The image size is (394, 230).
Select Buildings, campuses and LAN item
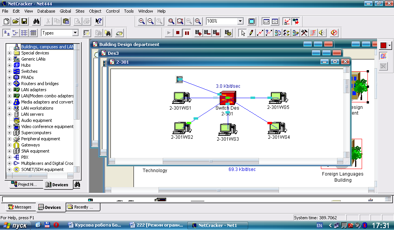point(47,47)
